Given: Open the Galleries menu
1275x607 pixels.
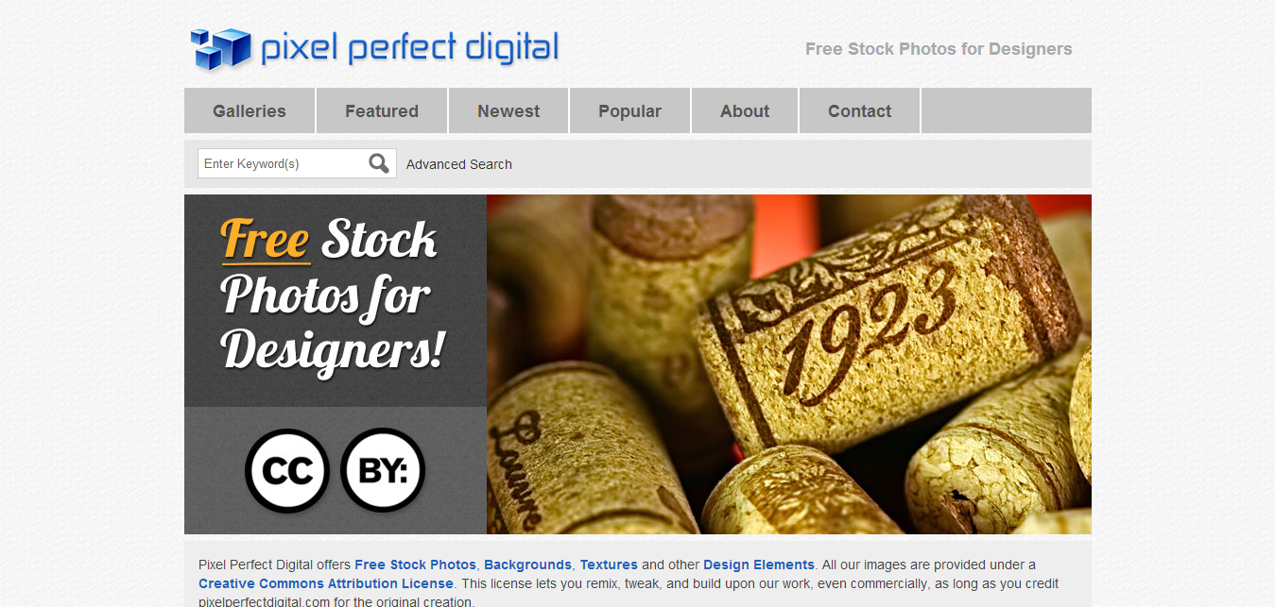Looking at the screenshot, I should click(250, 110).
